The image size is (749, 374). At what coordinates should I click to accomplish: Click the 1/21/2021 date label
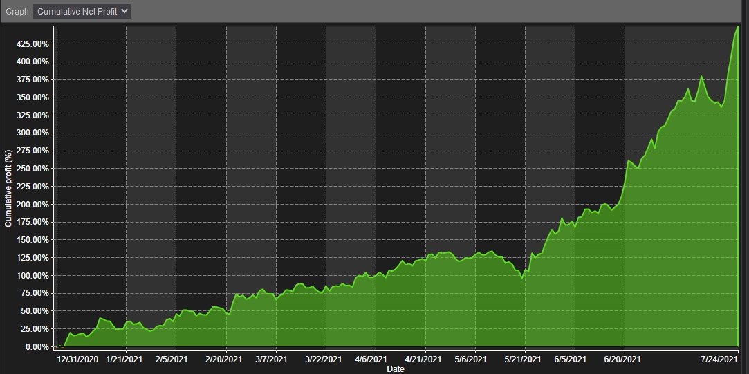[126, 359]
